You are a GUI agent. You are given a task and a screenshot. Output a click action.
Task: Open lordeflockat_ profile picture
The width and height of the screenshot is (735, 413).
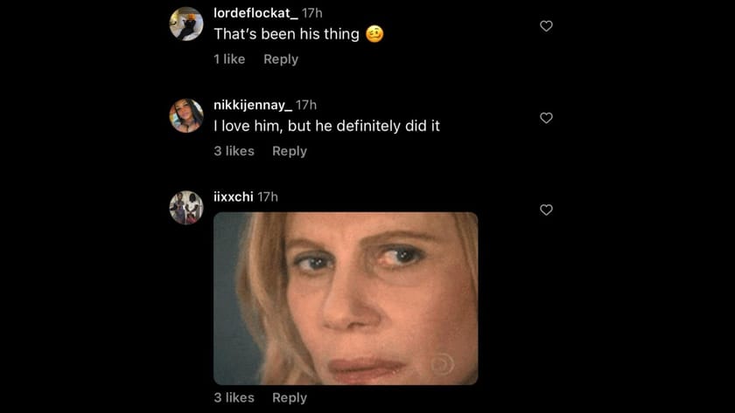(186, 24)
